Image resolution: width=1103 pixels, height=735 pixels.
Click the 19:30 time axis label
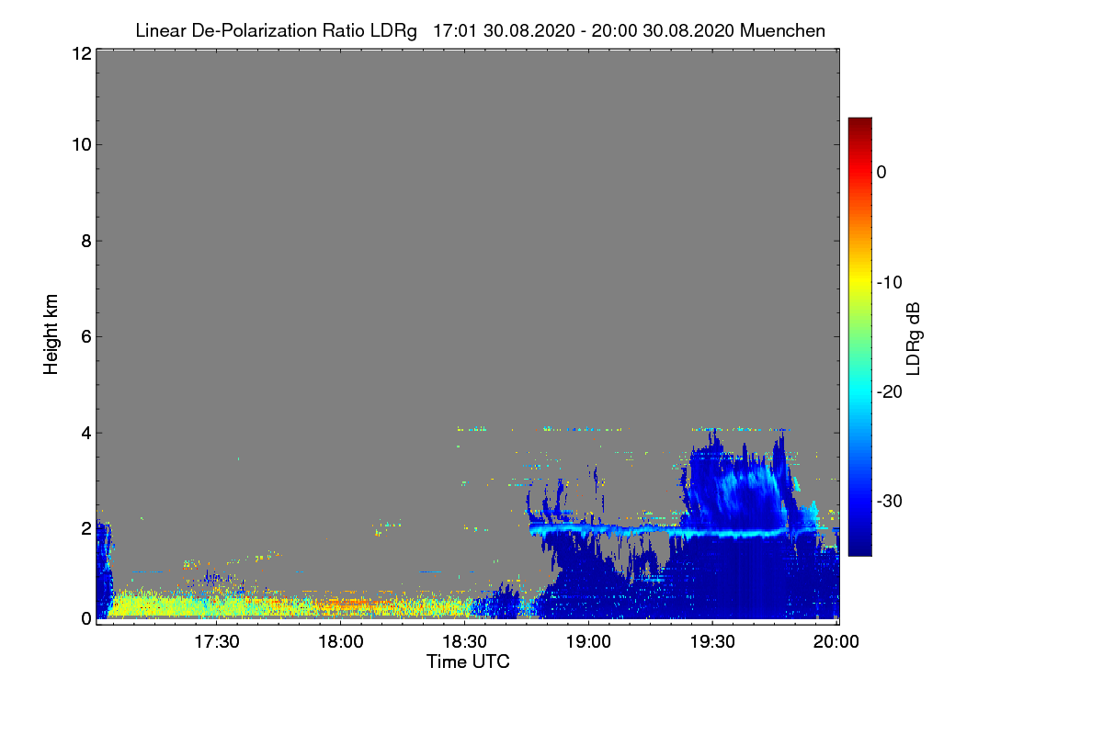coord(713,641)
